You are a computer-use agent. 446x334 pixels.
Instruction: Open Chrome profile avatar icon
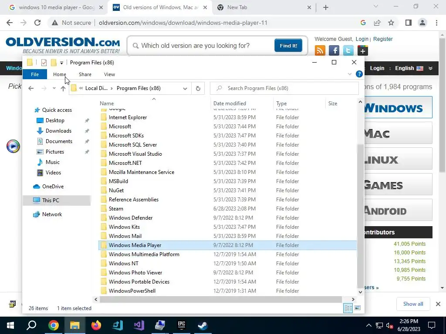coord(422,23)
